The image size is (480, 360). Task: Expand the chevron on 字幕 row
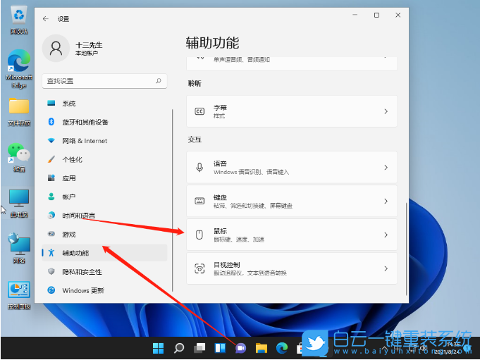tap(386, 111)
